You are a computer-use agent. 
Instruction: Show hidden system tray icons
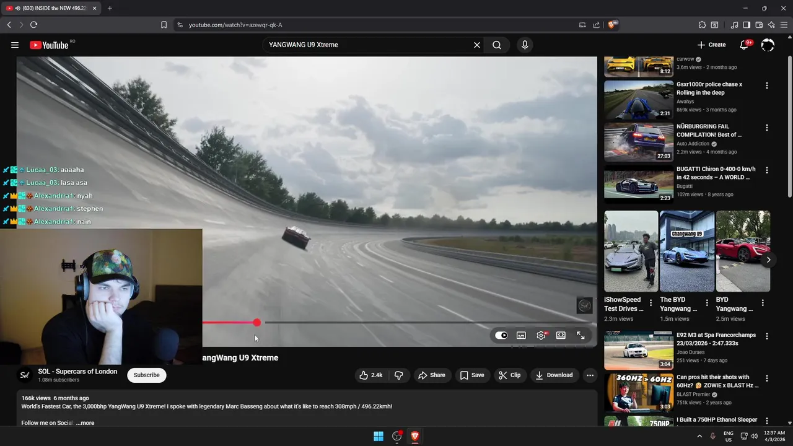[x=699, y=436]
